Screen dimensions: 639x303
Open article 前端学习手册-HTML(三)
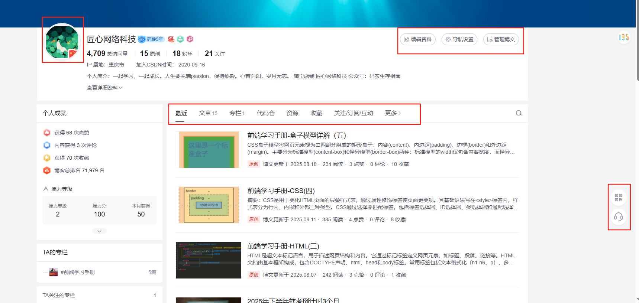click(283, 246)
